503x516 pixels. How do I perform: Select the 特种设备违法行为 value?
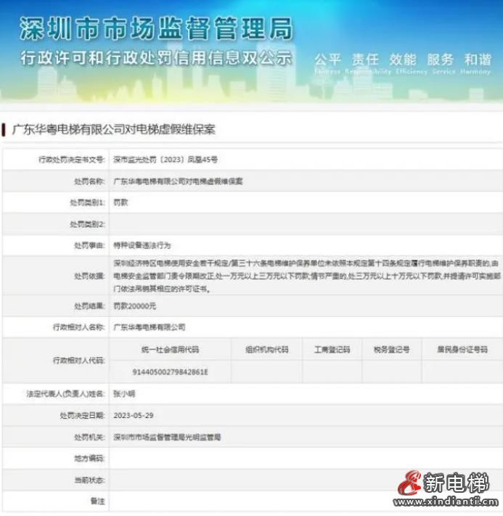point(142,245)
